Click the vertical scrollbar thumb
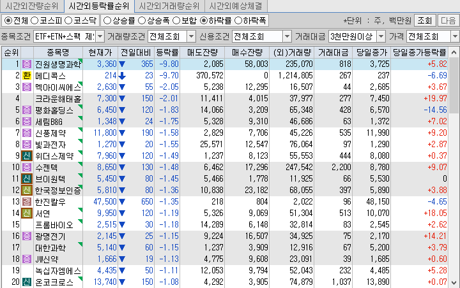 click(x=454, y=85)
